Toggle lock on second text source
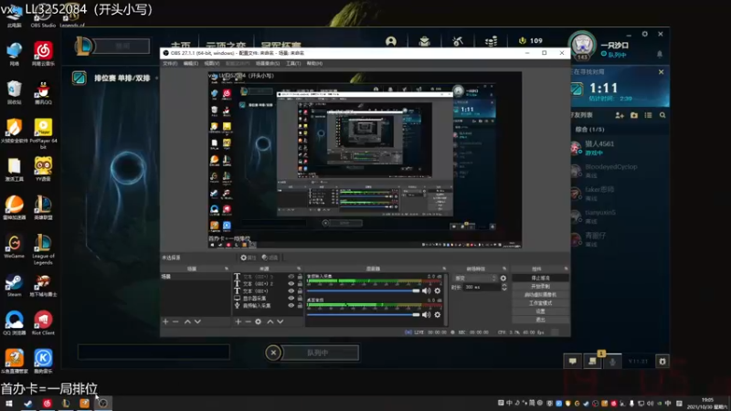This screenshot has width=731, height=411. tap(300, 283)
